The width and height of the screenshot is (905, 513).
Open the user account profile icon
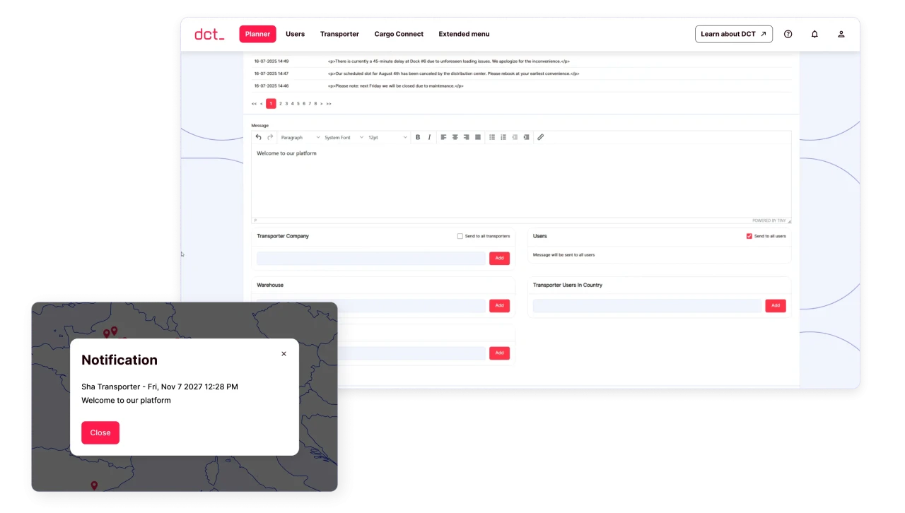pyautogui.click(x=841, y=34)
